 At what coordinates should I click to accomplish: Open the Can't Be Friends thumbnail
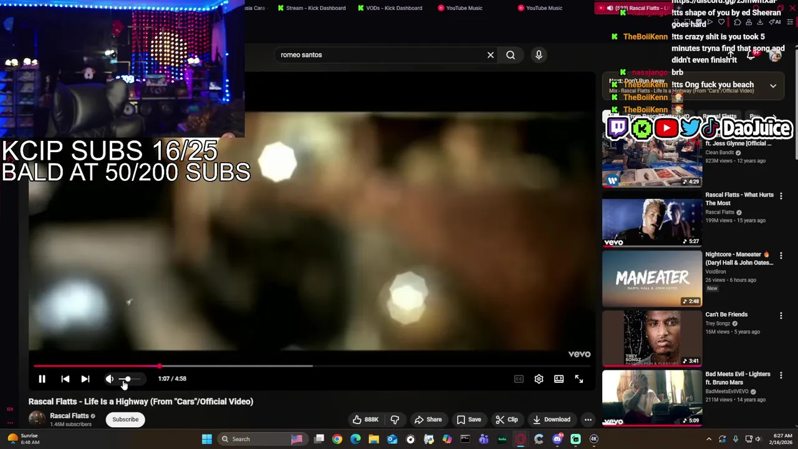pyautogui.click(x=652, y=339)
